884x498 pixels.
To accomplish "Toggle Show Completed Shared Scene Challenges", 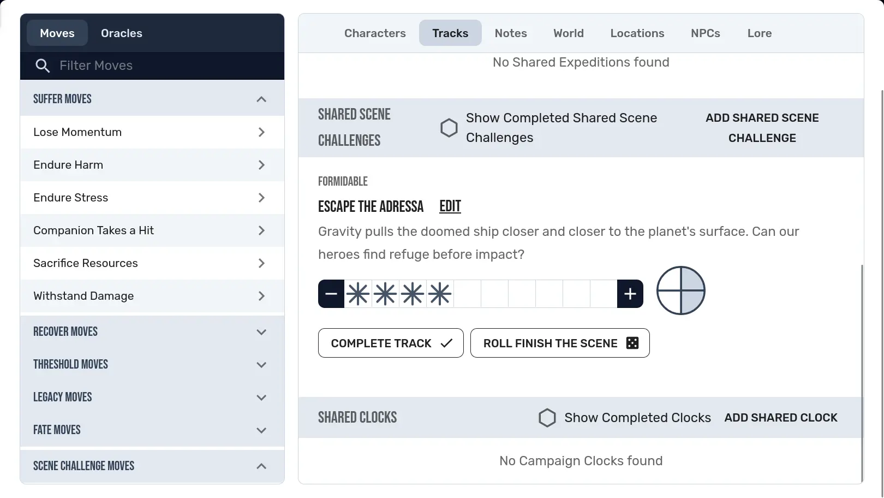I will [449, 128].
